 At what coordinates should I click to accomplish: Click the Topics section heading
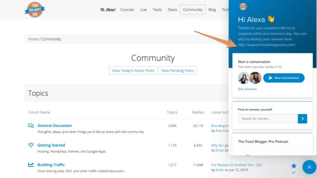(38, 93)
